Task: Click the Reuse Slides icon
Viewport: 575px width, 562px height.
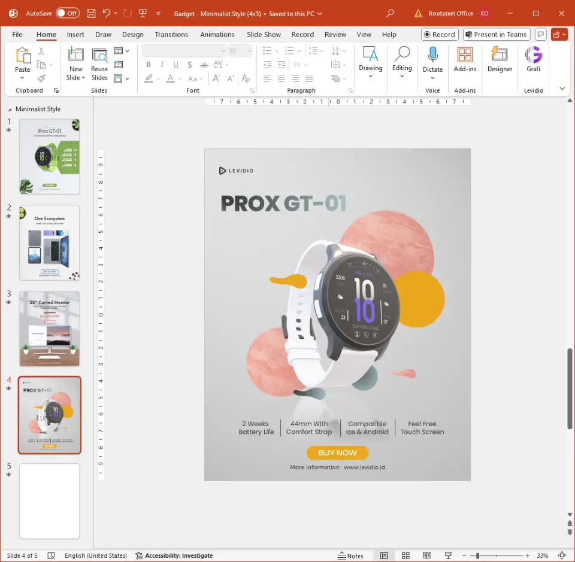Action: click(99, 55)
